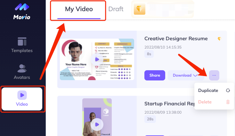Play the Startup Financial Report video
This screenshot has width=235, height=136.
point(97,124)
